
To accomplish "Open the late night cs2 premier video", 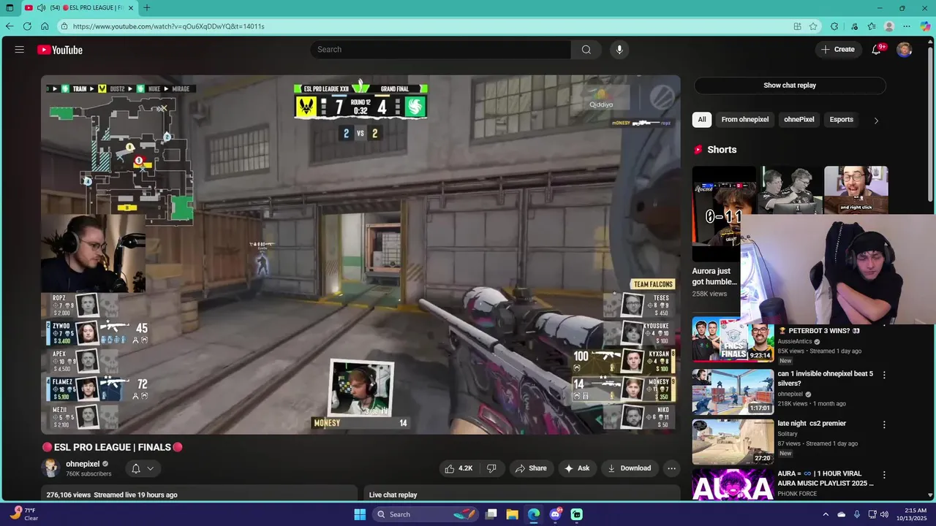I will click(x=733, y=442).
